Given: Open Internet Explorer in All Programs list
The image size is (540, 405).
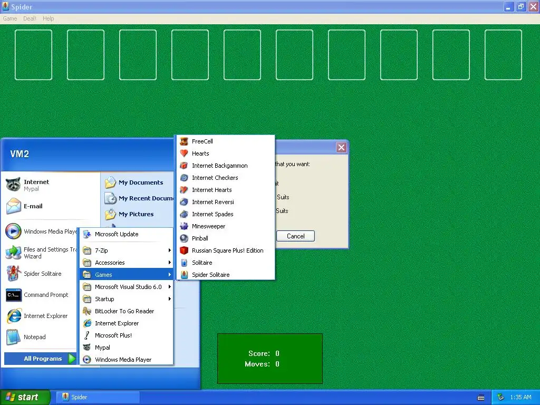Looking at the screenshot, I should coord(127,323).
